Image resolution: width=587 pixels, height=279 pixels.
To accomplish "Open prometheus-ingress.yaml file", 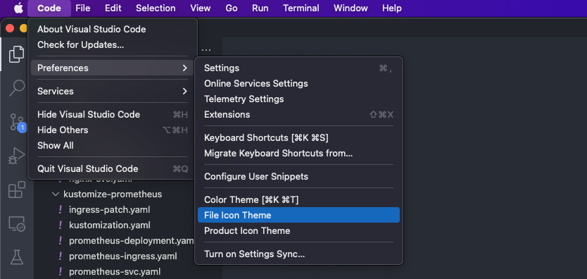I will [122, 256].
